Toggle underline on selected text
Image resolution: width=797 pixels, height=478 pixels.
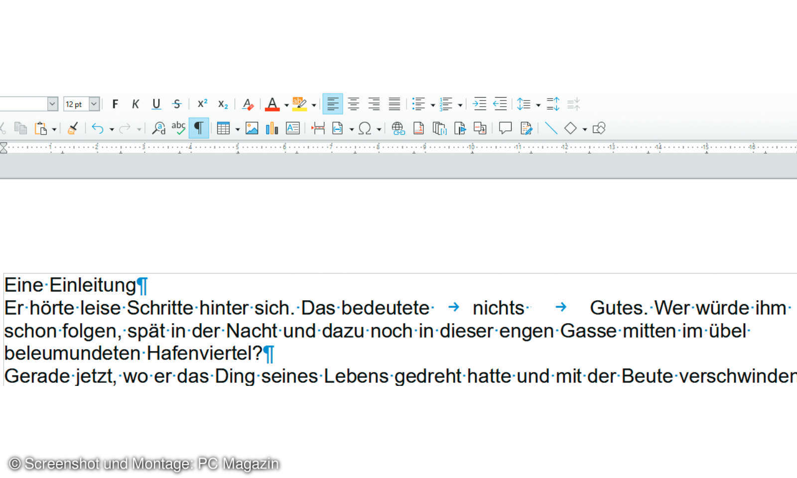click(x=156, y=104)
